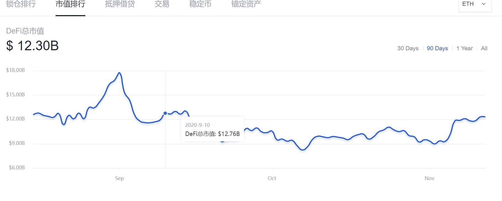The width and height of the screenshot is (502, 201).
Task: Select the 30 Days time range
Action: coord(408,48)
